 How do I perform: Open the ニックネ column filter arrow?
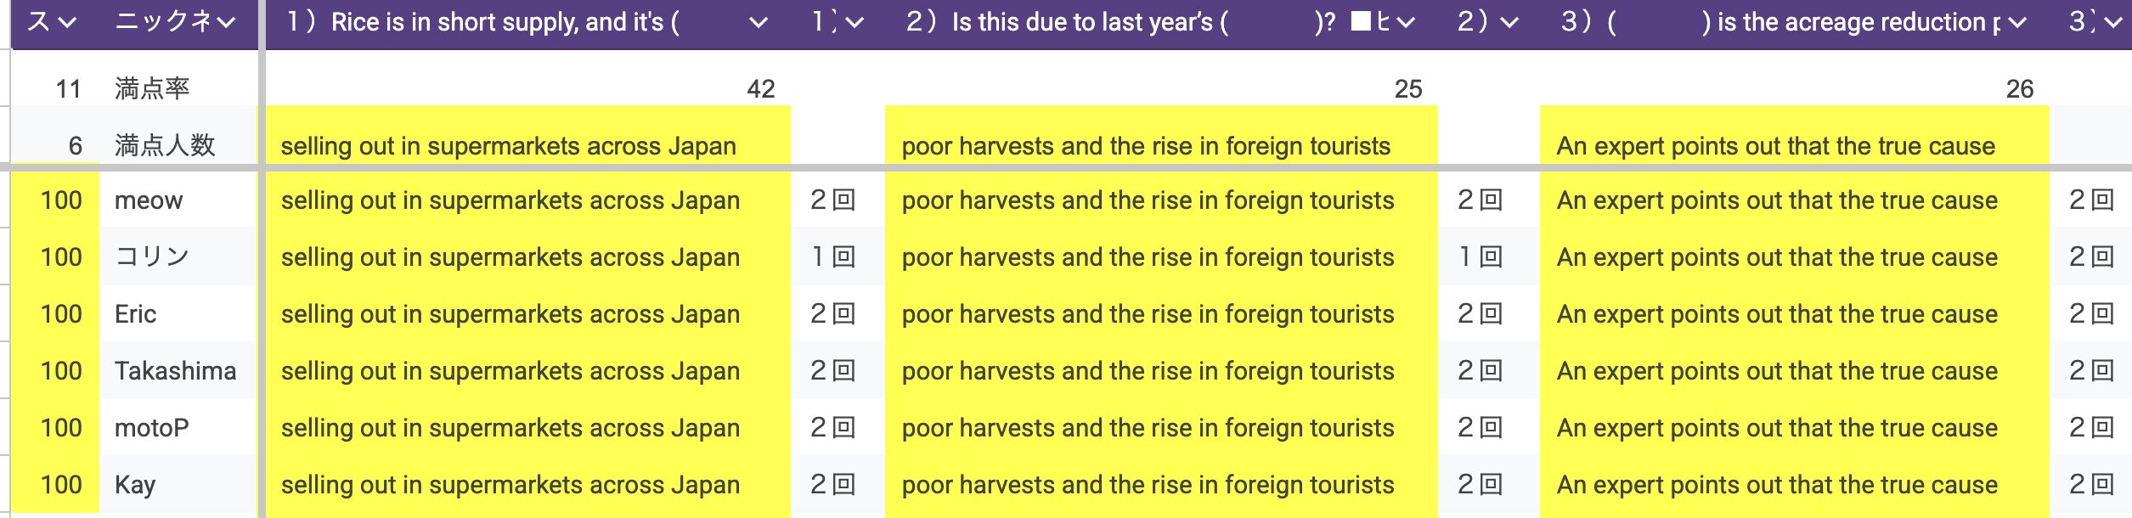click(x=226, y=23)
